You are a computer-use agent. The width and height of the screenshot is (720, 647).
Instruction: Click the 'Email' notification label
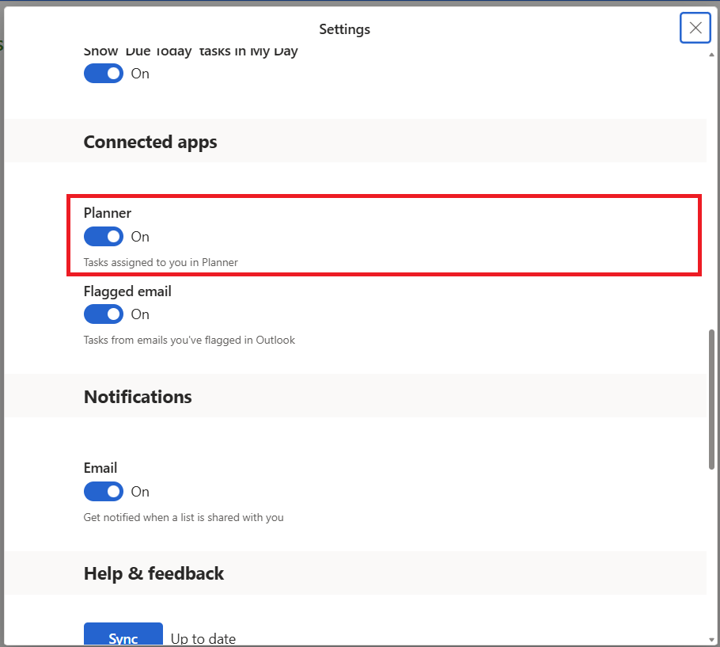100,468
